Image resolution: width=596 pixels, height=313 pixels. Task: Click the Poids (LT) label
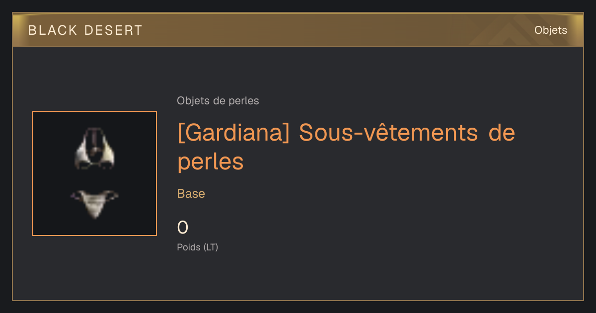click(x=198, y=247)
